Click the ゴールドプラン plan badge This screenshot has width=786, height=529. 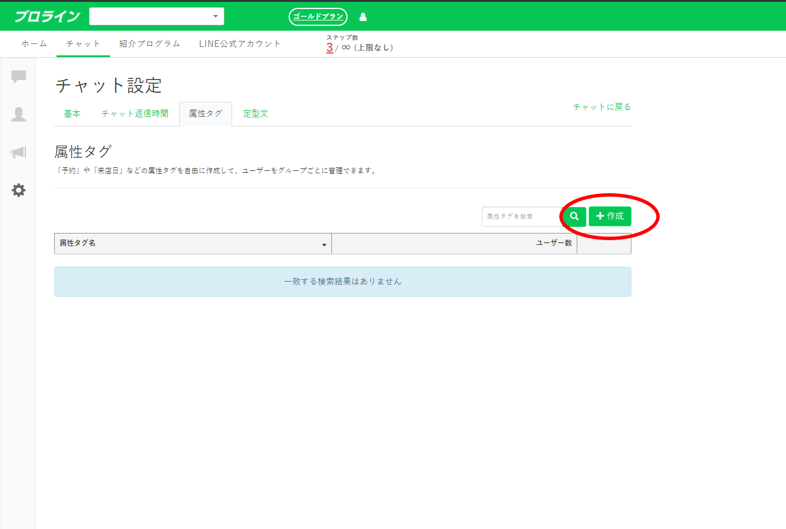coord(318,17)
